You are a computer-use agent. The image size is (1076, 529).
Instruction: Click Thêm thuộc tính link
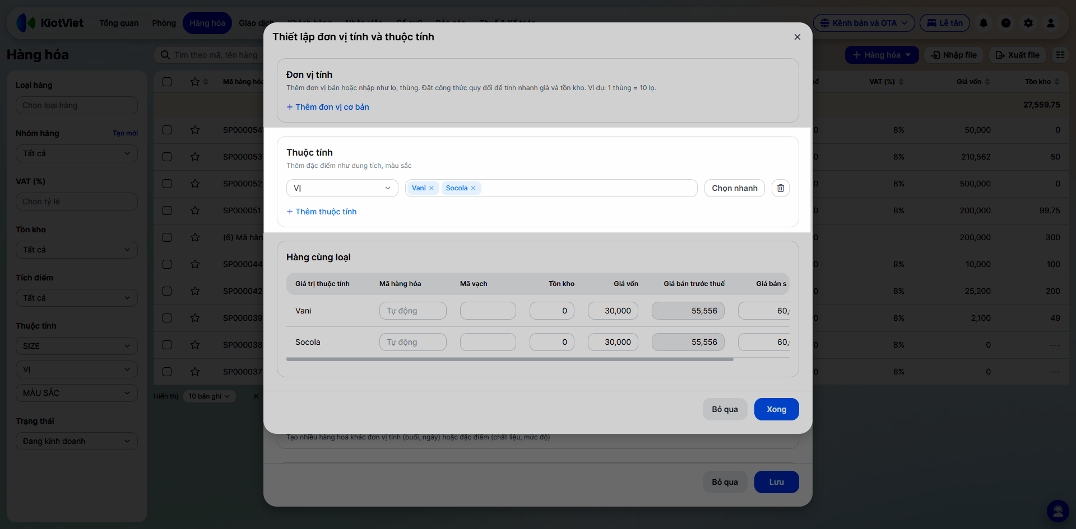322,212
